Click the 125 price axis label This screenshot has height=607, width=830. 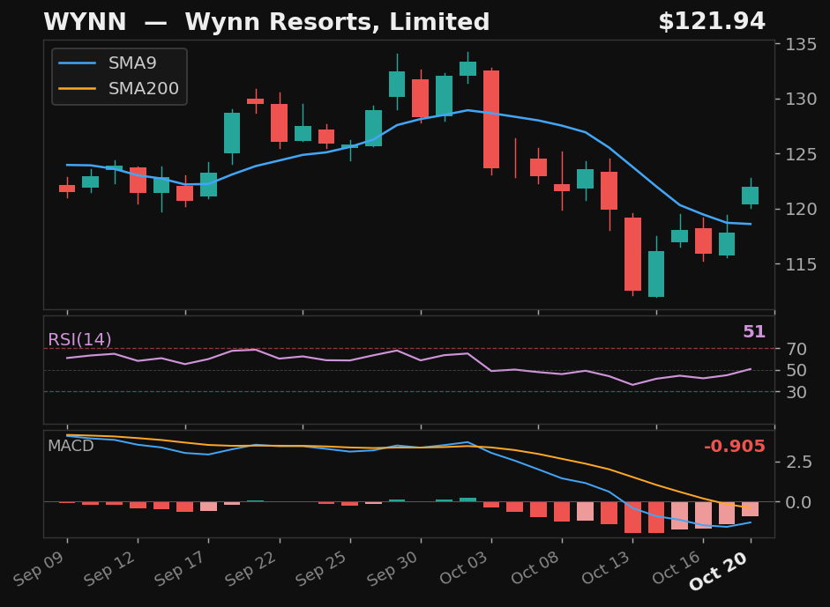pyautogui.click(x=800, y=154)
